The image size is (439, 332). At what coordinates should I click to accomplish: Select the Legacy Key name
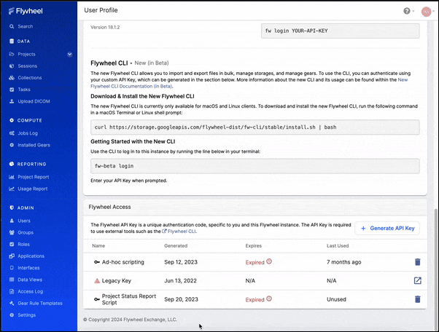117,281
